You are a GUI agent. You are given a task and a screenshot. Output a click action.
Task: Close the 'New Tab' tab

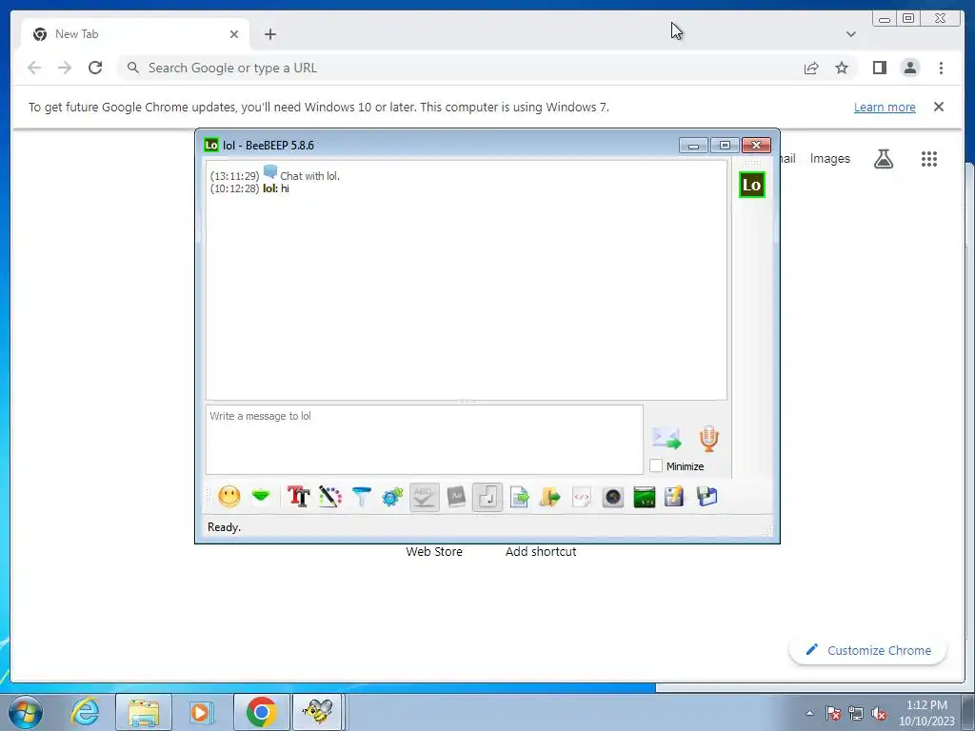[x=234, y=34]
